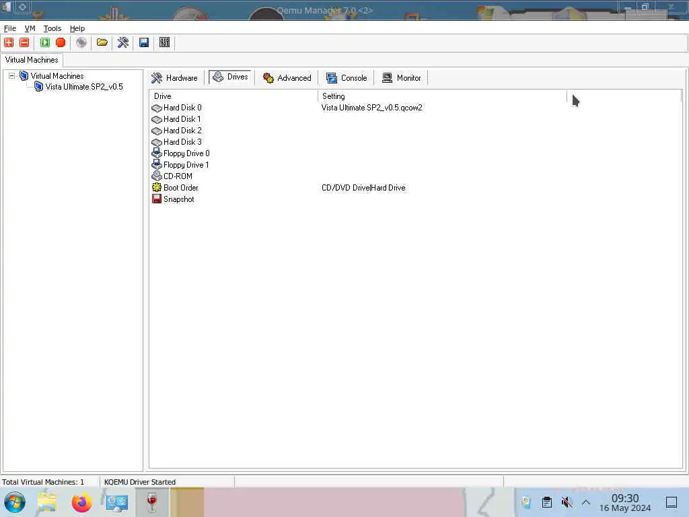Click the red plus new VM icon

tap(9, 42)
